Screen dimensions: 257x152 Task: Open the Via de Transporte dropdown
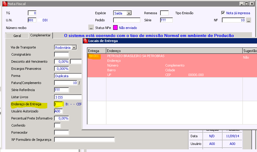[x=74, y=47]
